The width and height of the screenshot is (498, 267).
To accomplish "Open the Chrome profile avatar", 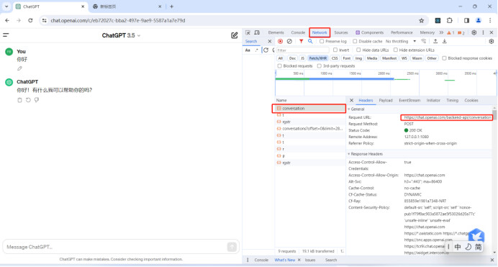I will tap(479, 20).
